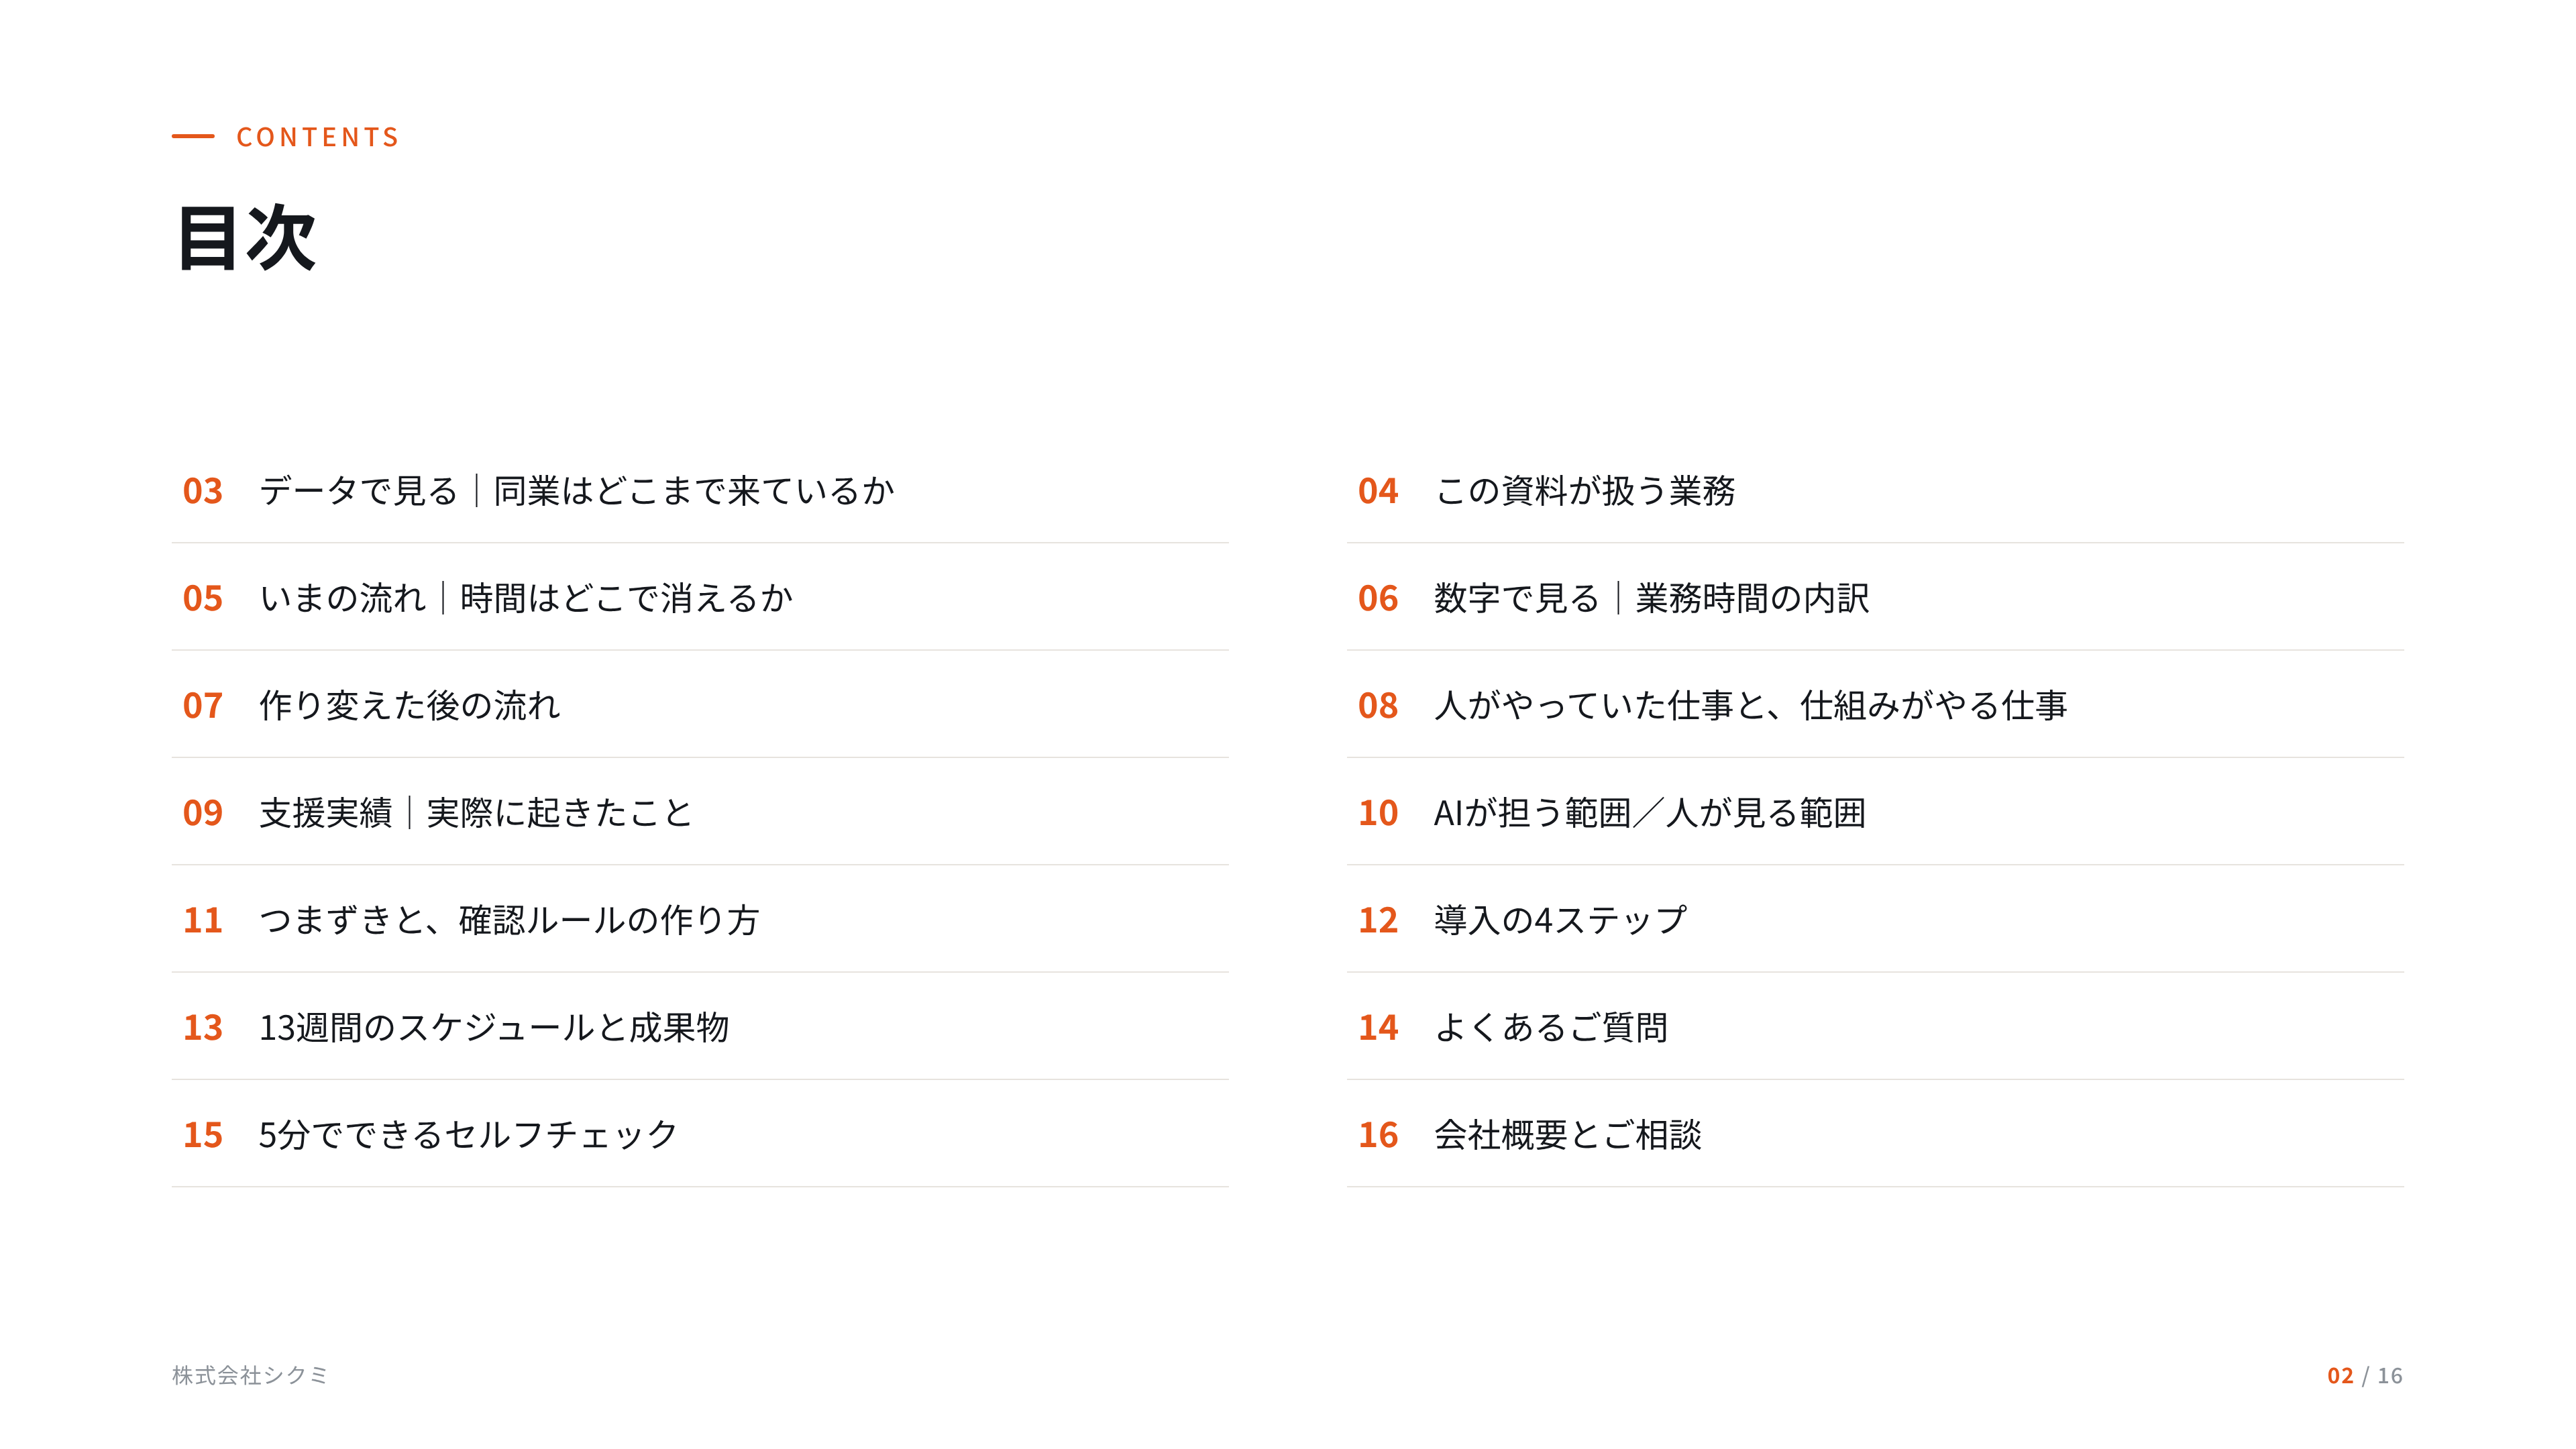Select entry 05 いまの流れ
Image resolution: width=2576 pixels, height=1449 pixels.
pyautogui.click(x=700, y=598)
